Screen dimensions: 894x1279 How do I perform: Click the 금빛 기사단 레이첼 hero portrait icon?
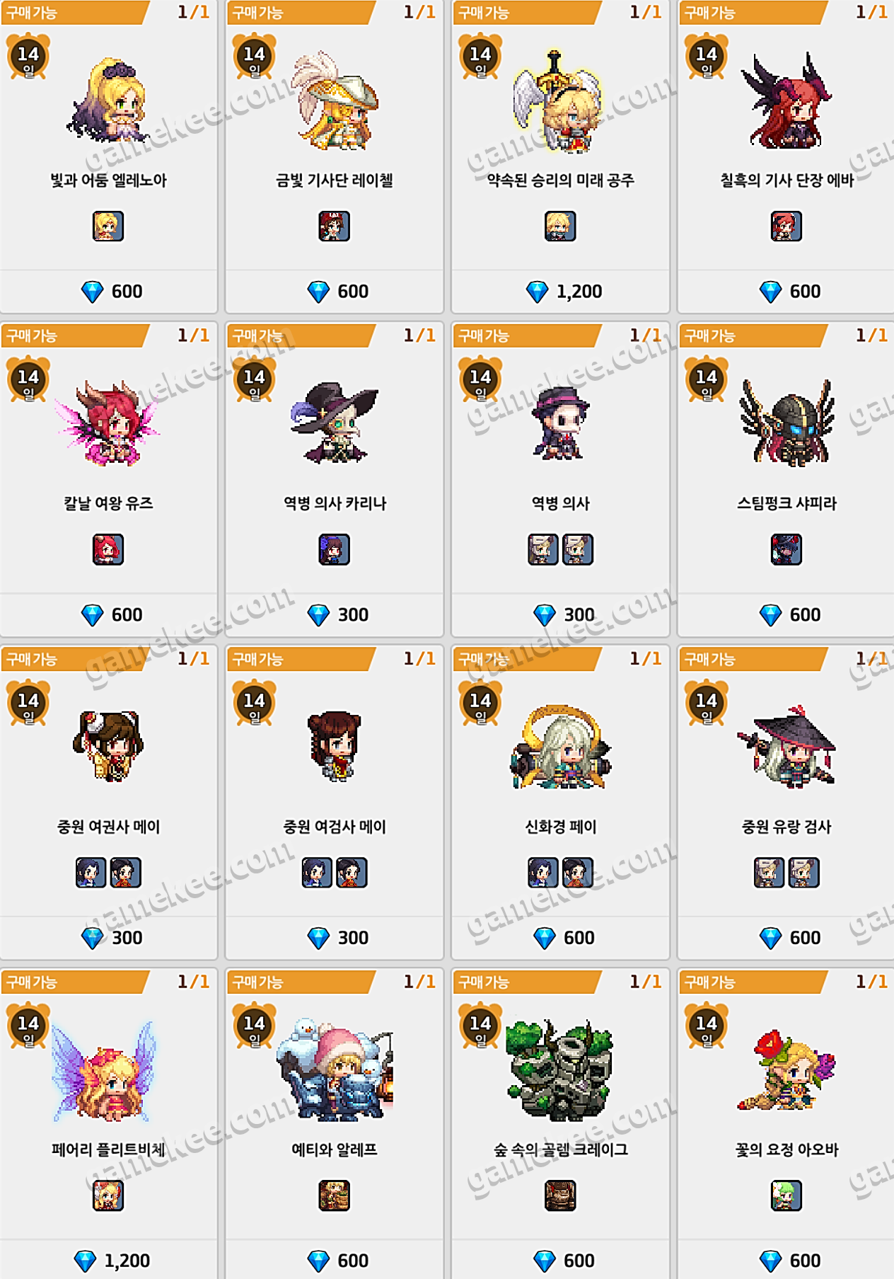(x=334, y=226)
